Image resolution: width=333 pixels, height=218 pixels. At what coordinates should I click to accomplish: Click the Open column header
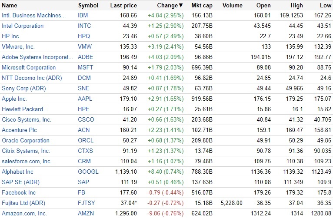click(263, 6)
